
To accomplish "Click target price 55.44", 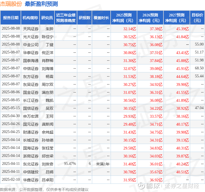I will pos(199,76).
